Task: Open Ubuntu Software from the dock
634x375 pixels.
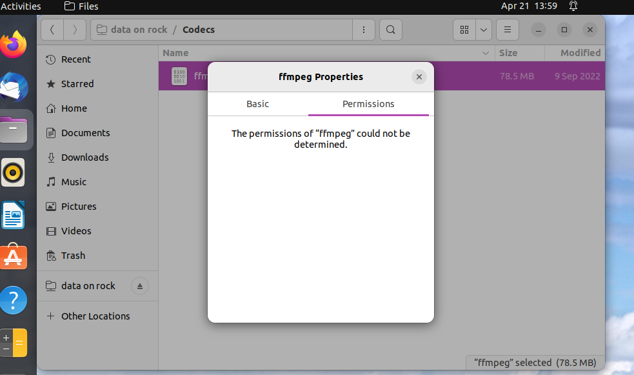Action: click(14, 257)
